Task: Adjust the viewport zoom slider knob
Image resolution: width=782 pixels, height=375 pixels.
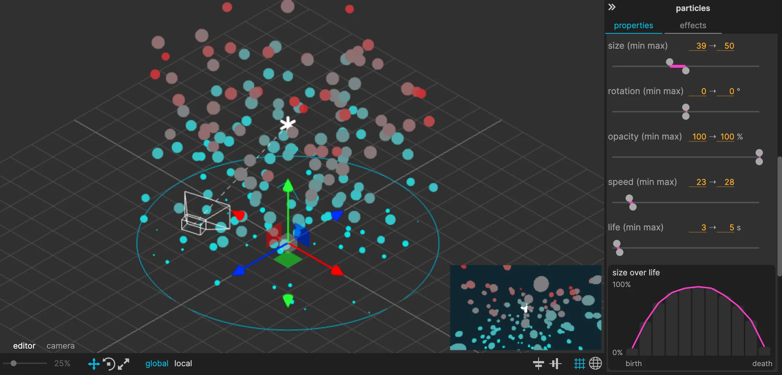Action: 14,363
